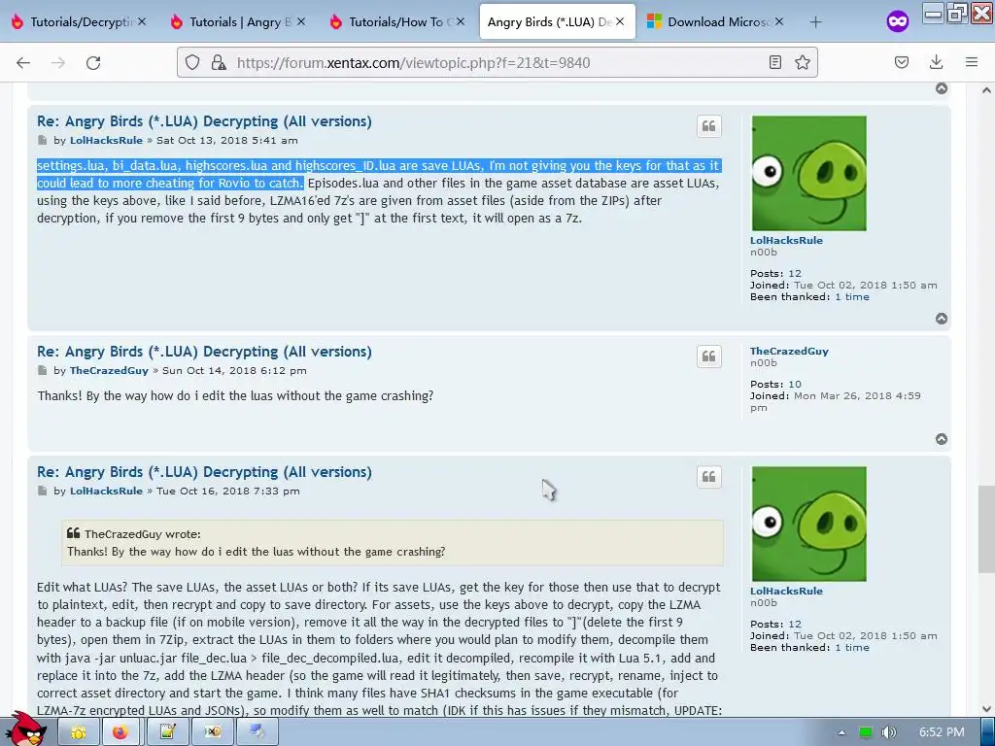Image resolution: width=995 pixels, height=746 pixels.
Task: Close the Download Microsoft tab
Action: point(778,21)
